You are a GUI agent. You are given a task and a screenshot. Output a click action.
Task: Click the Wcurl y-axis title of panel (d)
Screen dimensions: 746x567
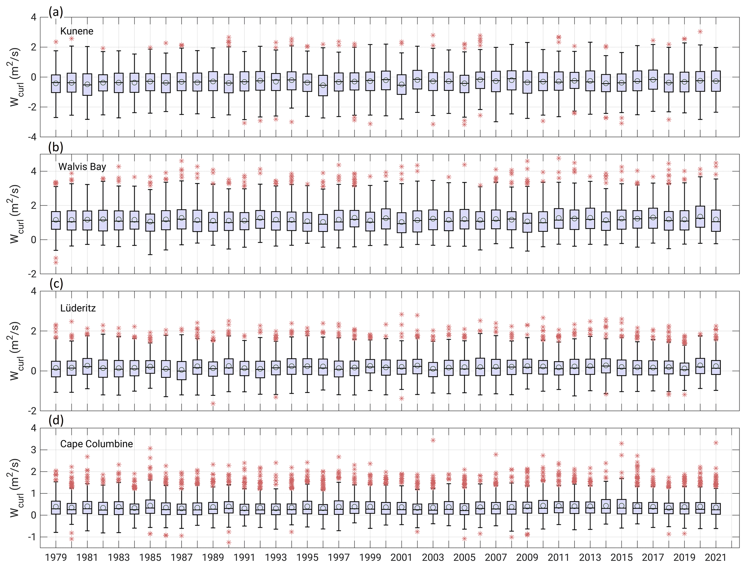pos(14,488)
